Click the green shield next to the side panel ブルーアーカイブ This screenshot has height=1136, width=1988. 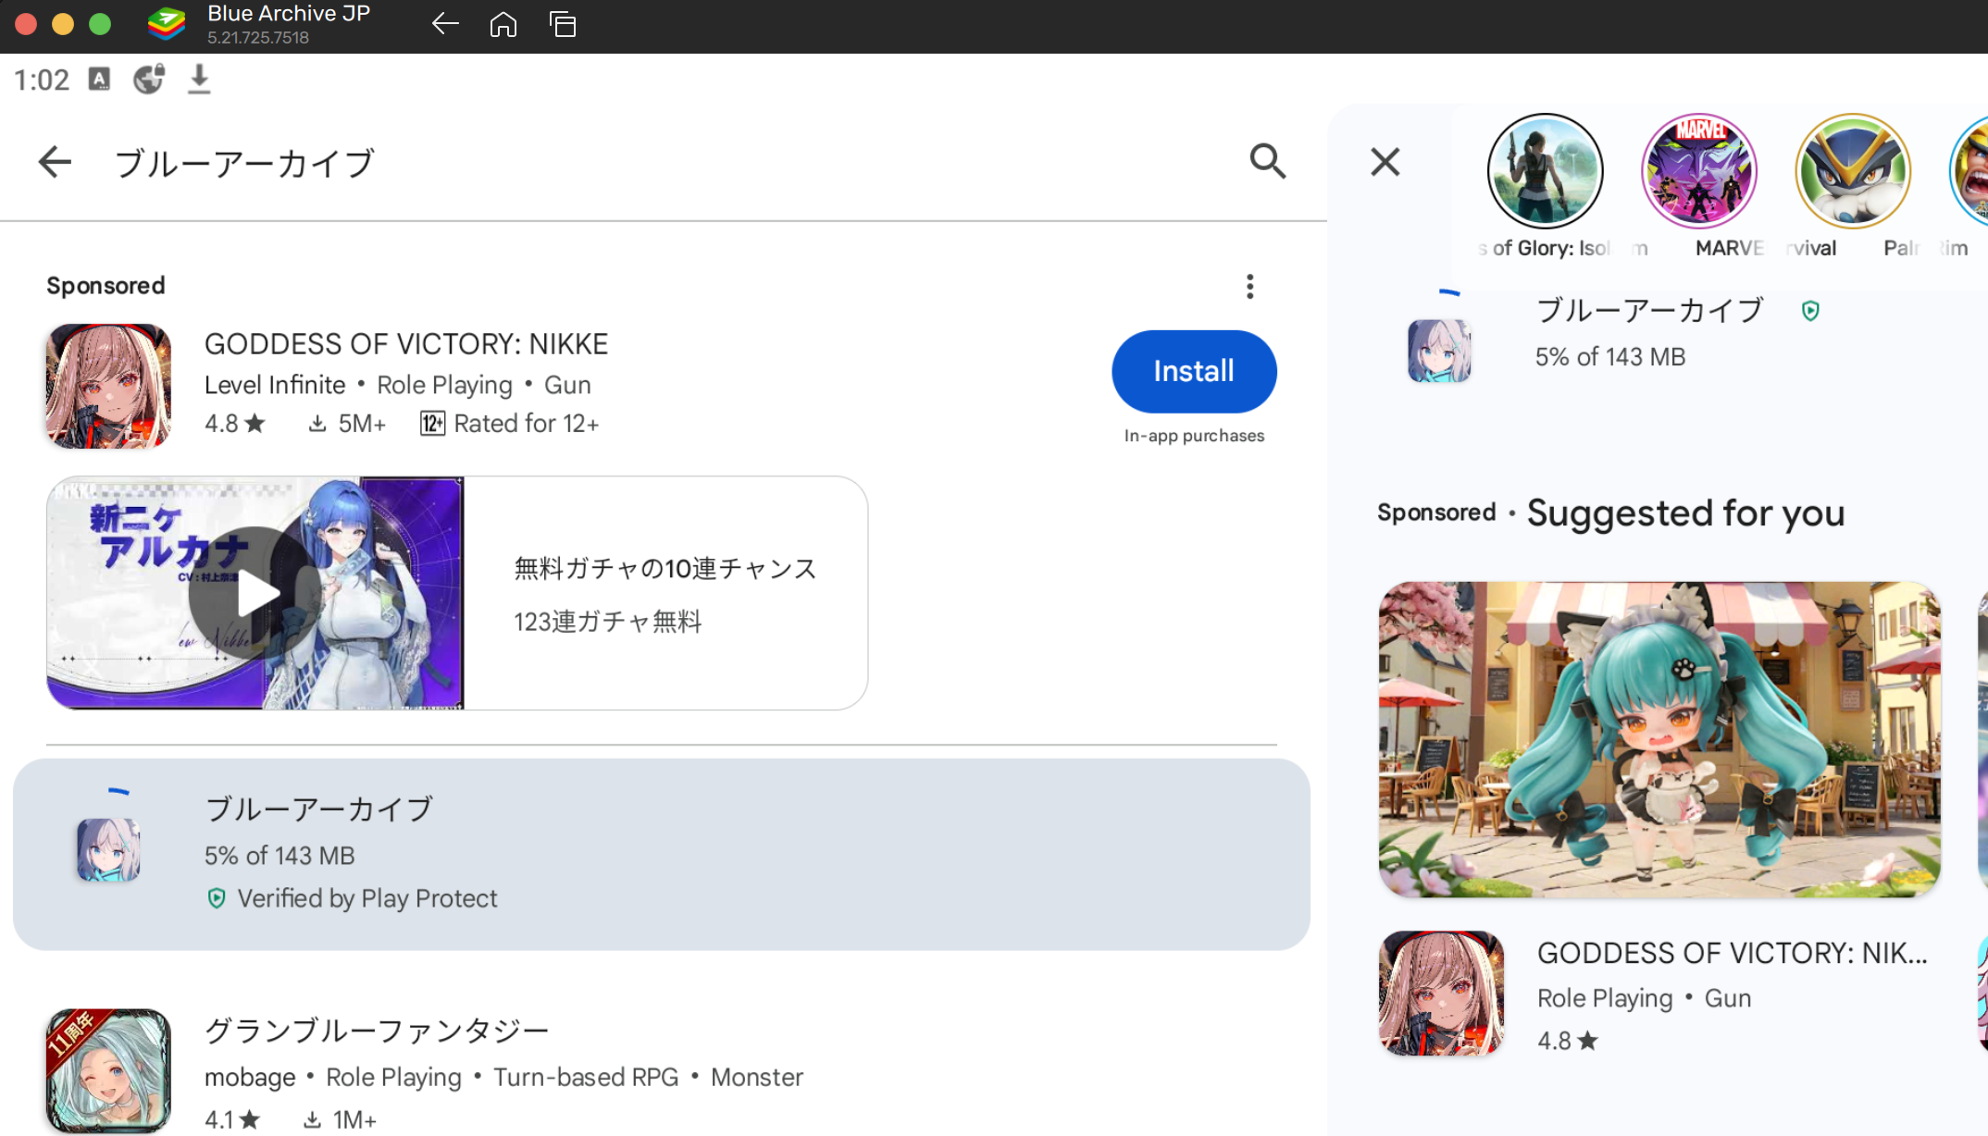[1810, 311]
